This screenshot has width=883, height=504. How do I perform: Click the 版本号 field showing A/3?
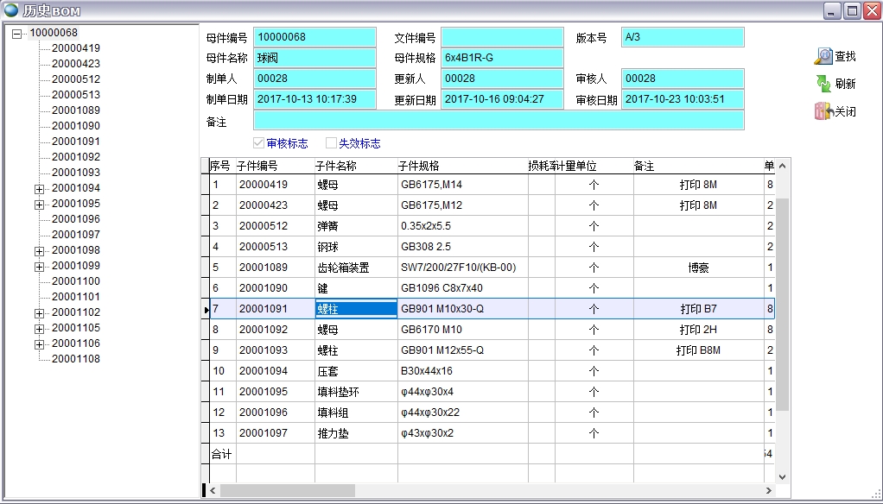pos(683,37)
